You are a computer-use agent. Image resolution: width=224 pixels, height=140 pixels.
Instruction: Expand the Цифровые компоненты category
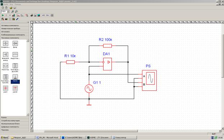point(15,127)
